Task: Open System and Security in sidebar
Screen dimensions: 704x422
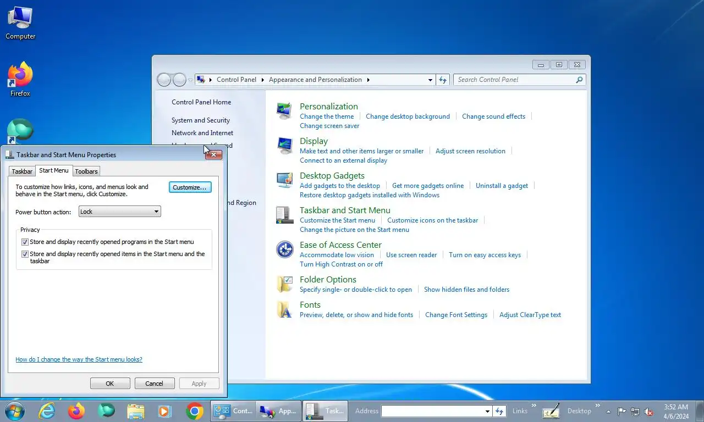Action: pos(201,120)
